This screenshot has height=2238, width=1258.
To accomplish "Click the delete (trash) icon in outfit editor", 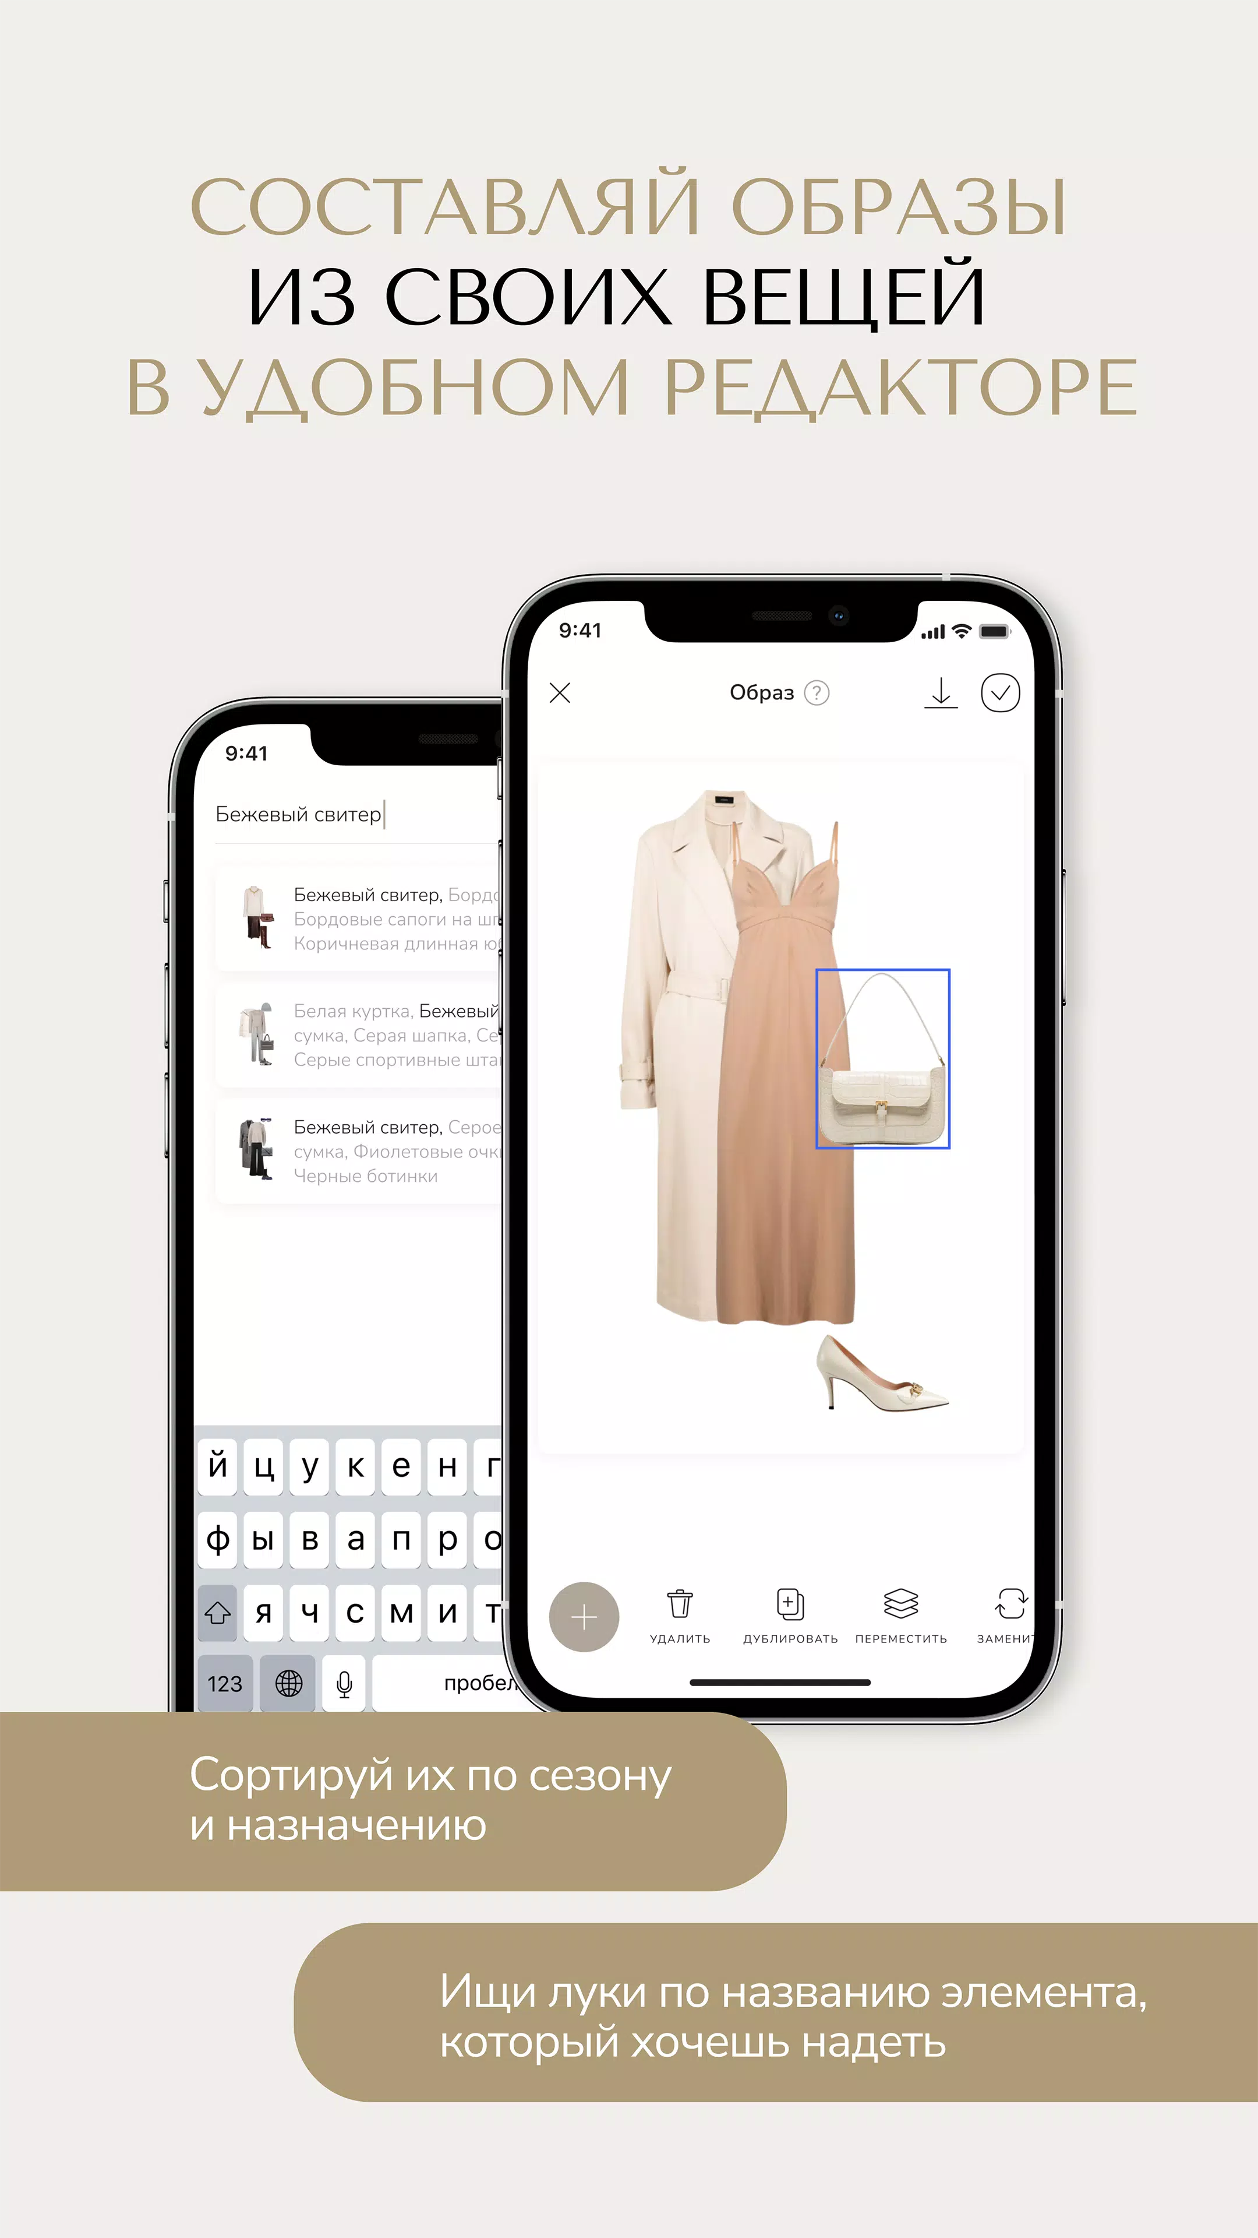I will (x=673, y=1602).
